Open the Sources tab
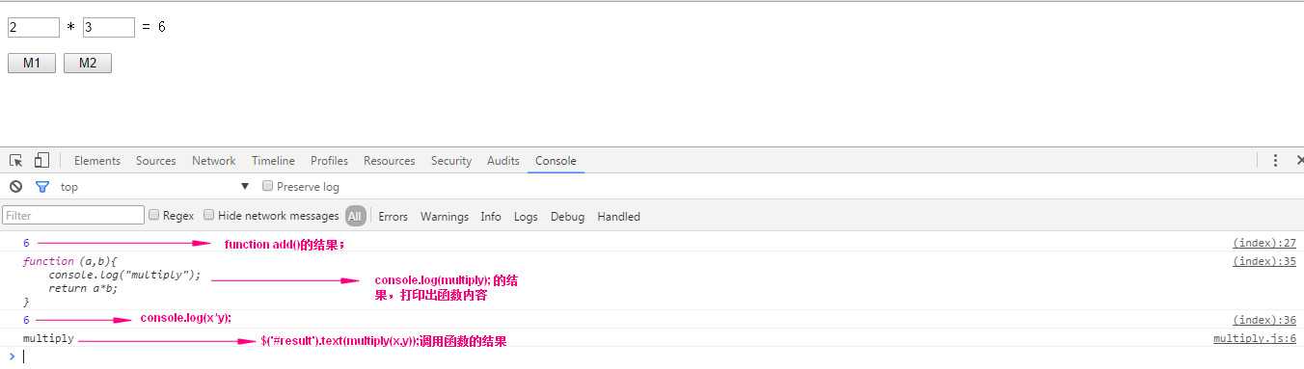The image size is (1304, 369). click(x=156, y=161)
